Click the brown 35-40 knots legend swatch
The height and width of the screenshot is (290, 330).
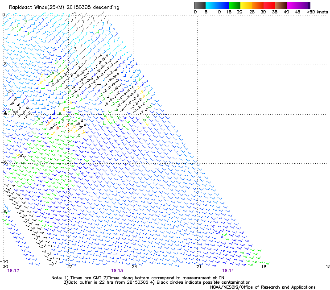281,5
